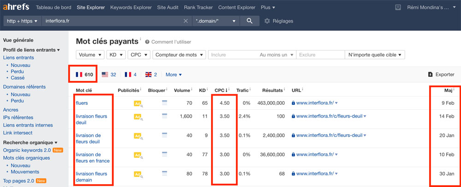The image size is (461, 187).
Task: Click the Exporter download icon
Action: 431,74
